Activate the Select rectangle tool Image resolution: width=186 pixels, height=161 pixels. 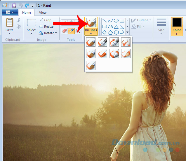pos(32,22)
